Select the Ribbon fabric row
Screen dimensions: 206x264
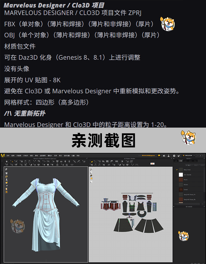click(190, 185)
